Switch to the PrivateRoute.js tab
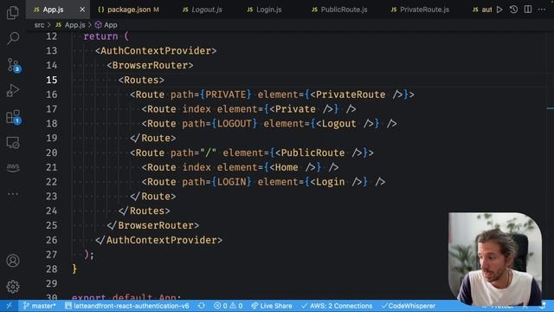This screenshot has height=312, width=554. click(x=420, y=10)
